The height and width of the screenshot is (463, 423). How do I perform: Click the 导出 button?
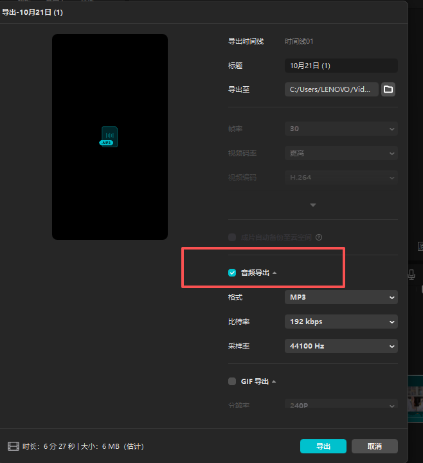click(323, 446)
